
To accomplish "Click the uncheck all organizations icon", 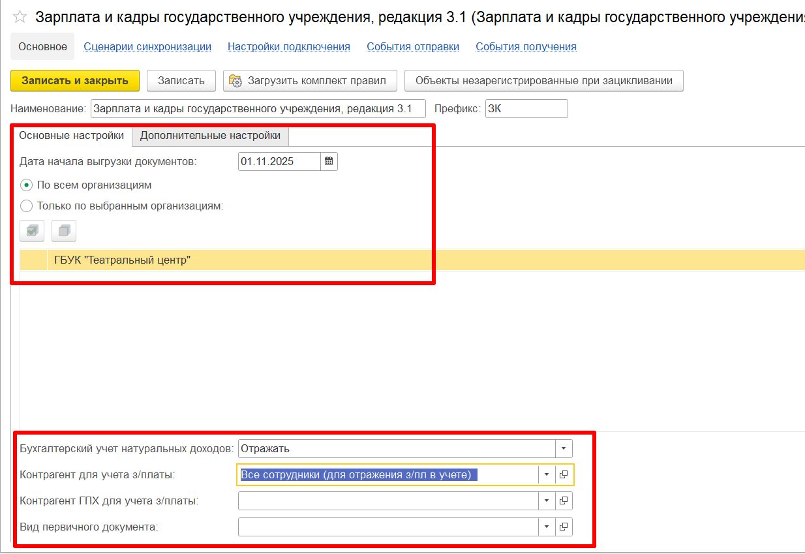I will tap(64, 230).
